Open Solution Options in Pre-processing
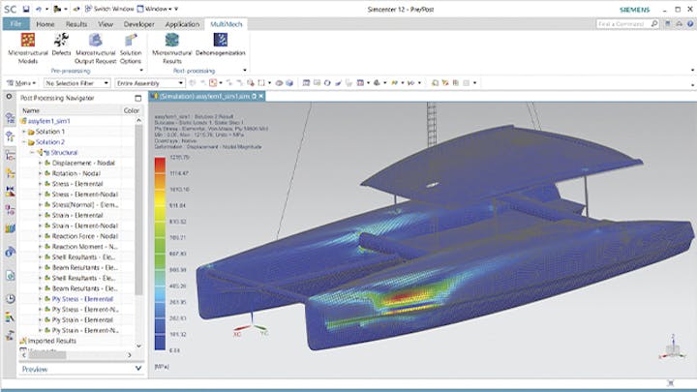This screenshot has width=697, height=392. (x=132, y=46)
